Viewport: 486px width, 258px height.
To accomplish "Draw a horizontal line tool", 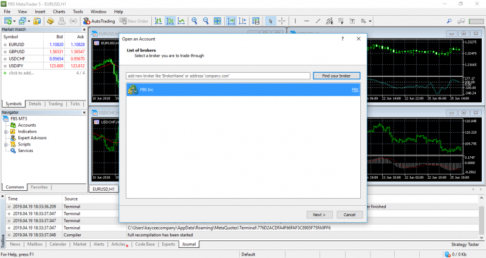I will point(307,21).
